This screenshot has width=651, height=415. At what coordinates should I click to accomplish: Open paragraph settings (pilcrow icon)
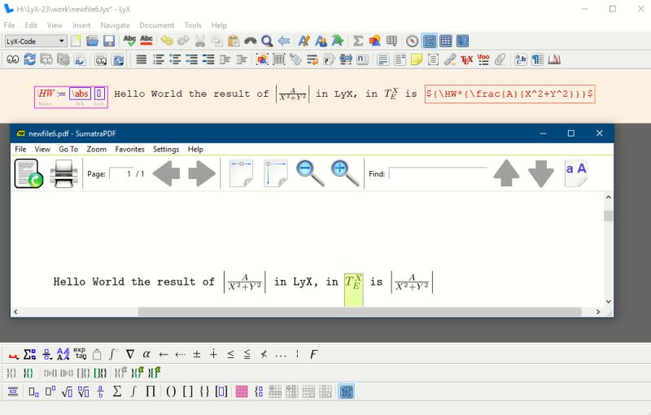tap(537, 59)
